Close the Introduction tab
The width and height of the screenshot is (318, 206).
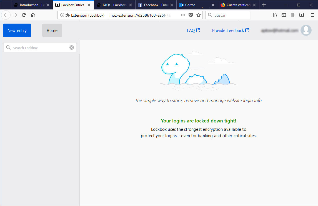pyautogui.click(x=48, y=5)
